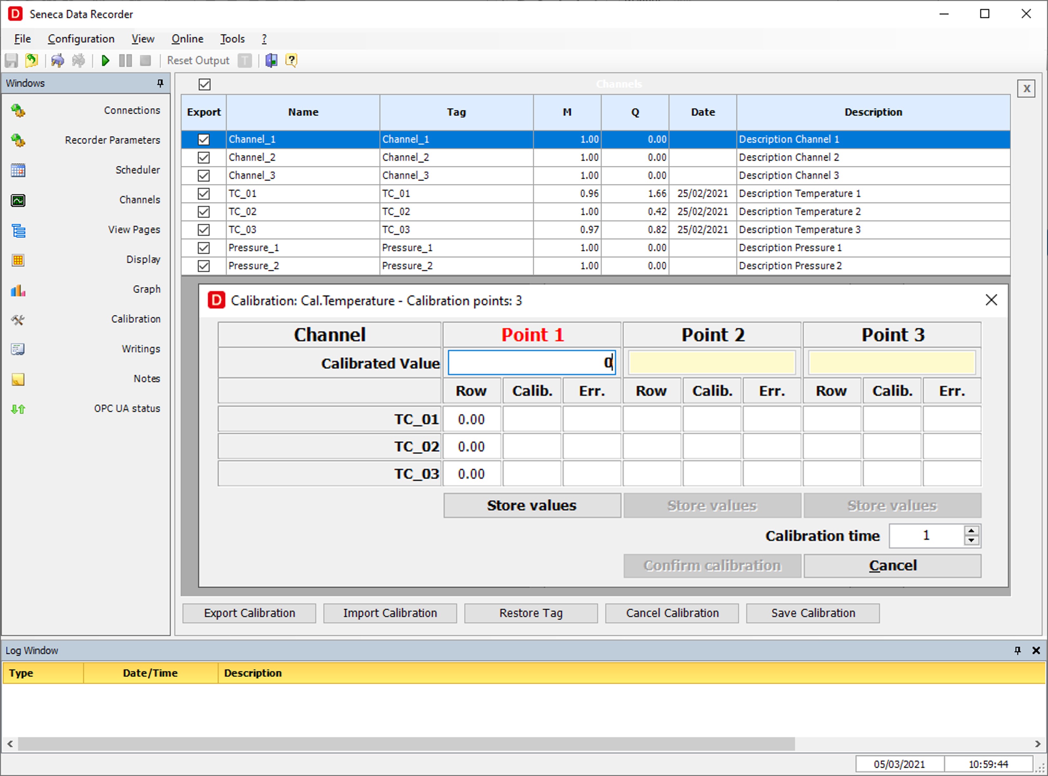The width and height of the screenshot is (1048, 776).
Task: Open the Calibration tools icon
Action: pos(18,320)
